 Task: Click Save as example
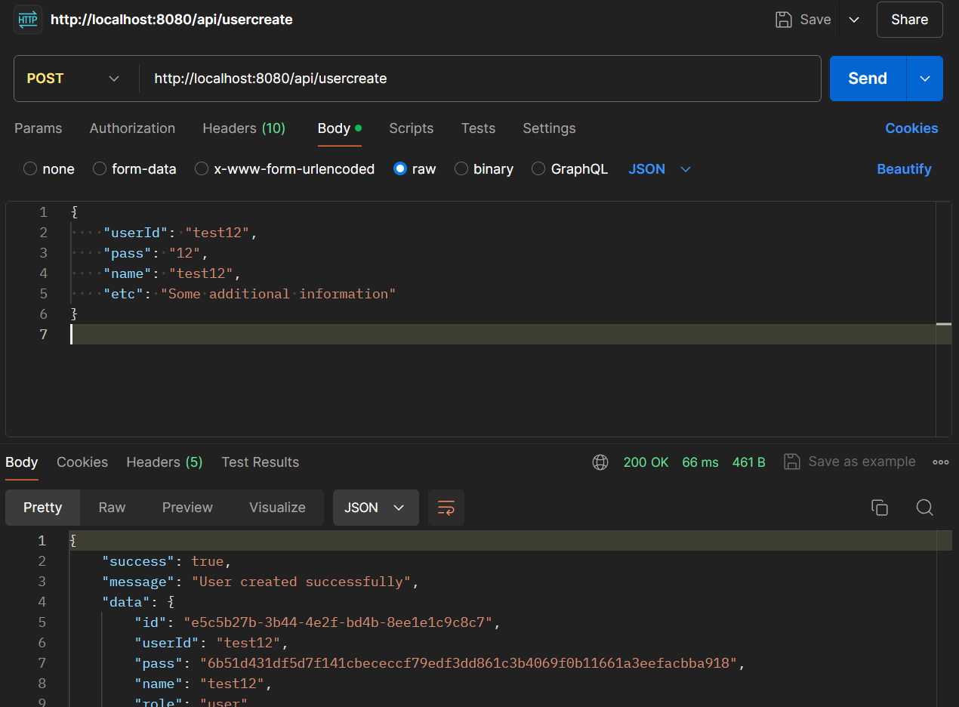(850, 462)
